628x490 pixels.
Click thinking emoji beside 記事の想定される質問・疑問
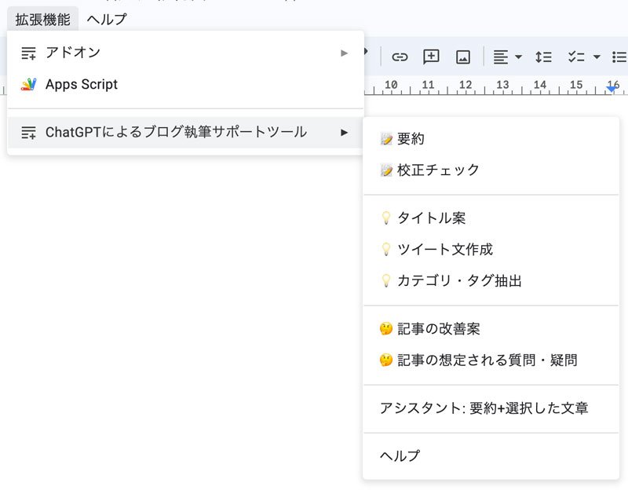(x=386, y=360)
